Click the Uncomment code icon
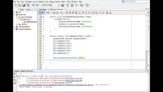This screenshot has width=163, height=92. [110, 13]
